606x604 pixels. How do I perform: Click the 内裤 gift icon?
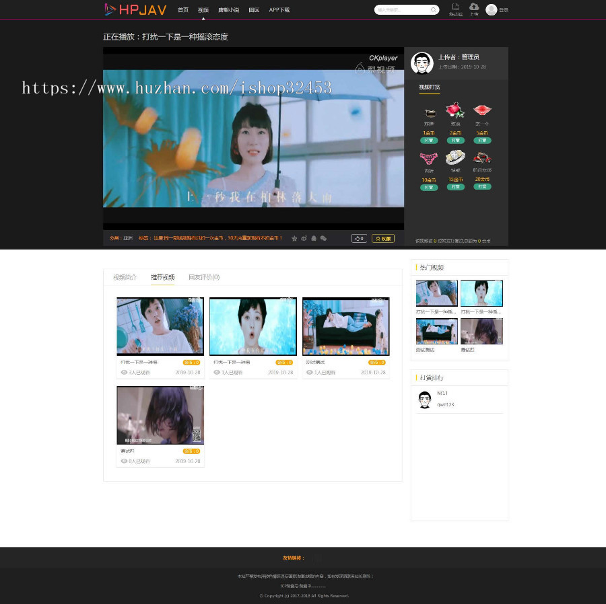[x=429, y=159]
